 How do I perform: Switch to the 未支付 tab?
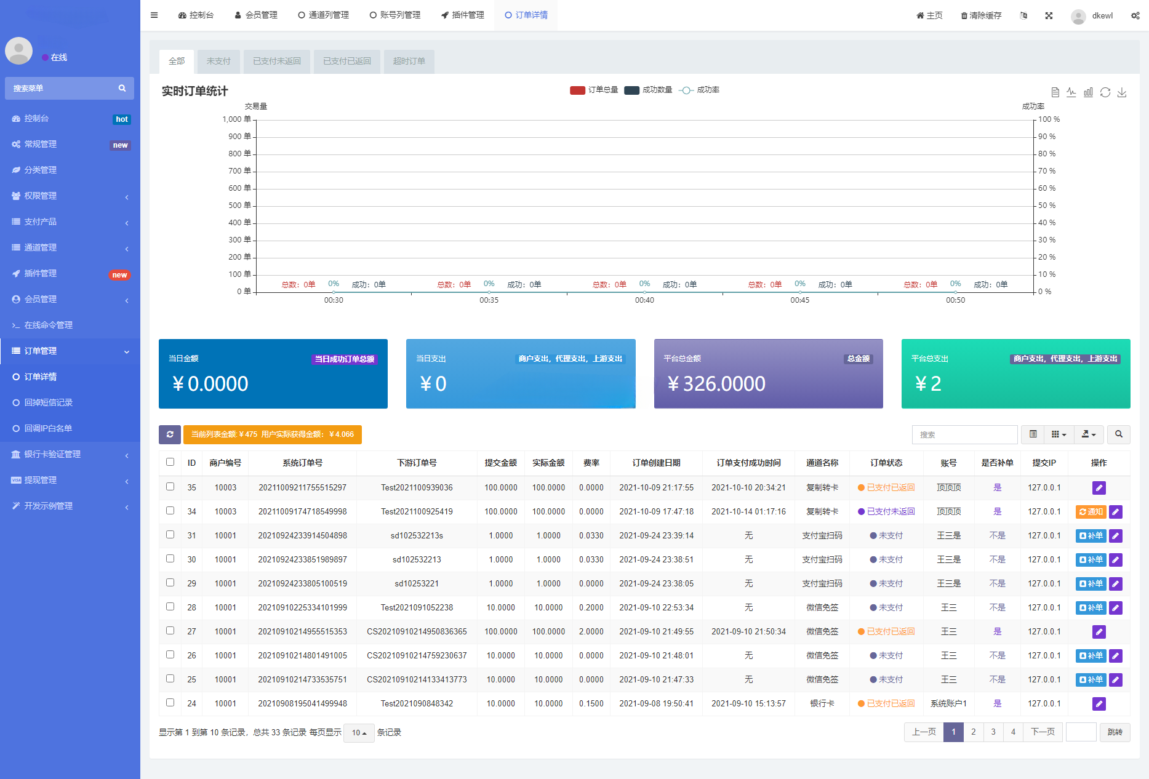[x=218, y=62]
